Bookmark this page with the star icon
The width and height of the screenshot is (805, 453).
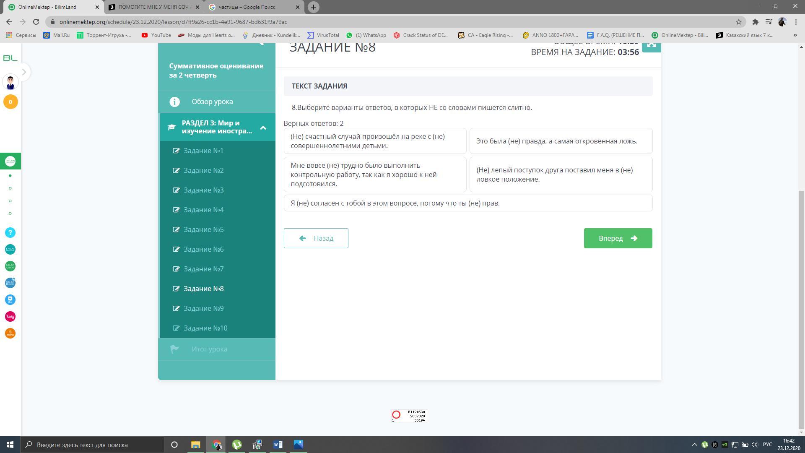[x=738, y=22]
